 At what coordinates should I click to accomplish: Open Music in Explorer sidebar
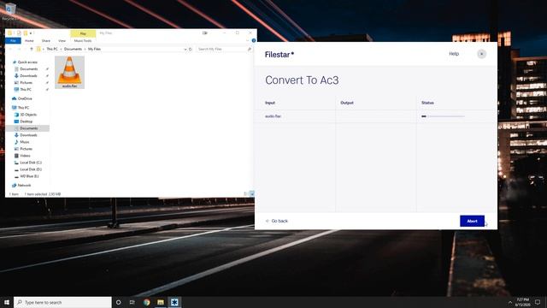pyautogui.click(x=25, y=142)
